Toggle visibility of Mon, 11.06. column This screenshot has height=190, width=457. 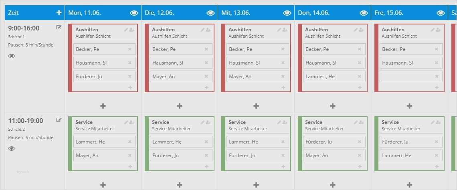click(134, 13)
